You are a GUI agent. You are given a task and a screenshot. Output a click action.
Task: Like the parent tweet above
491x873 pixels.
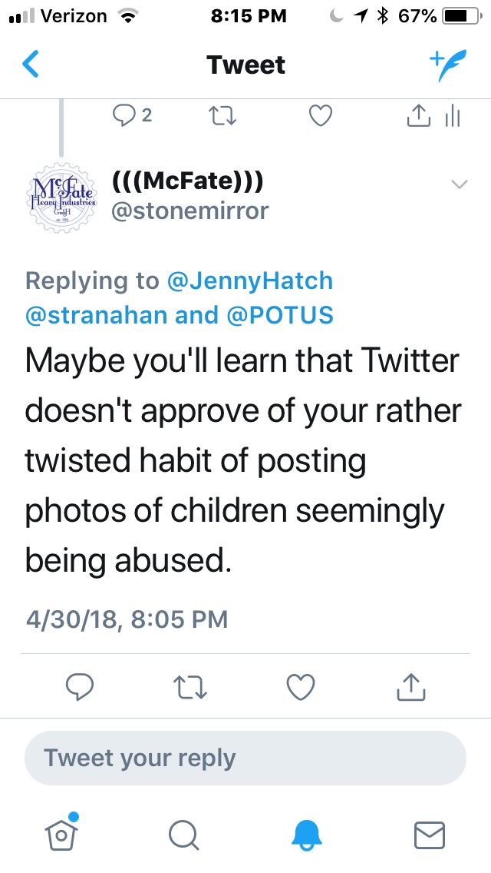[x=319, y=116]
